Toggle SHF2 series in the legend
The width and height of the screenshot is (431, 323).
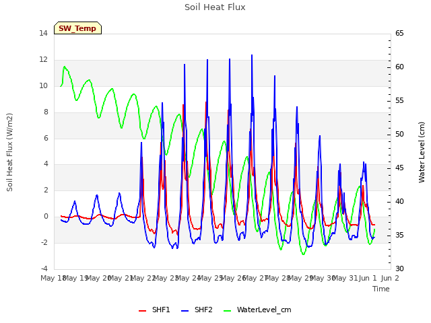pyautogui.click(x=197, y=310)
